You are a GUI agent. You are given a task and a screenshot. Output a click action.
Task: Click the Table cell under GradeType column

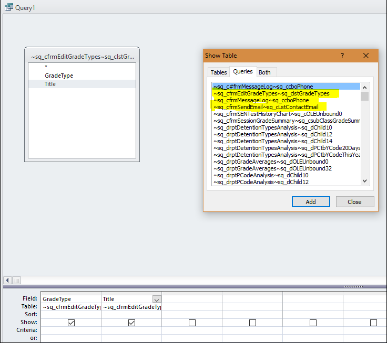pyautogui.click(x=71, y=307)
